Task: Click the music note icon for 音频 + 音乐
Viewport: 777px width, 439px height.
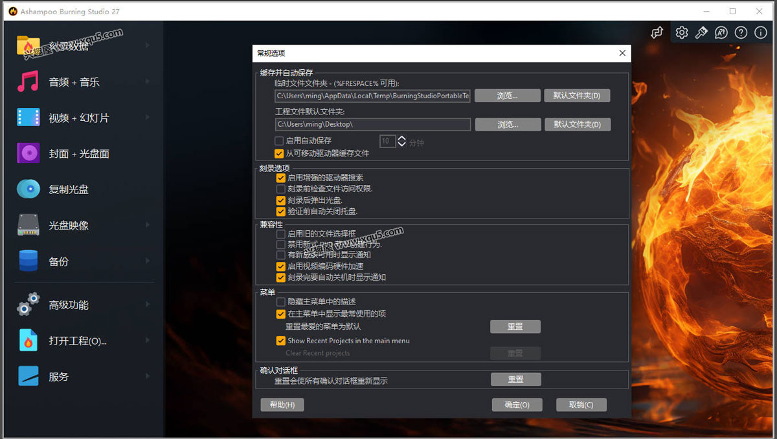Action: 28,82
